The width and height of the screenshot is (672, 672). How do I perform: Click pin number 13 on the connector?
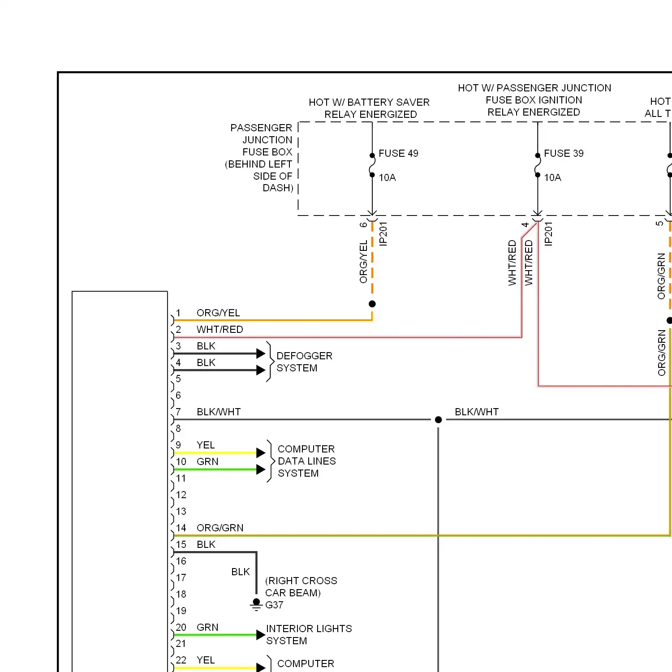click(181, 511)
